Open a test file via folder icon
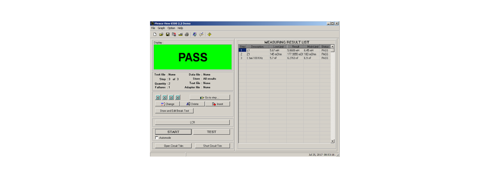This screenshot has width=490, height=178. click(x=161, y=35)
